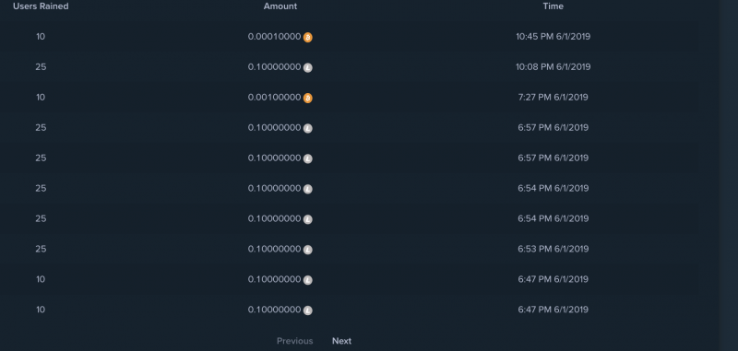Click the Bitcoin icon beside 0.00010000

coord(307,37)
